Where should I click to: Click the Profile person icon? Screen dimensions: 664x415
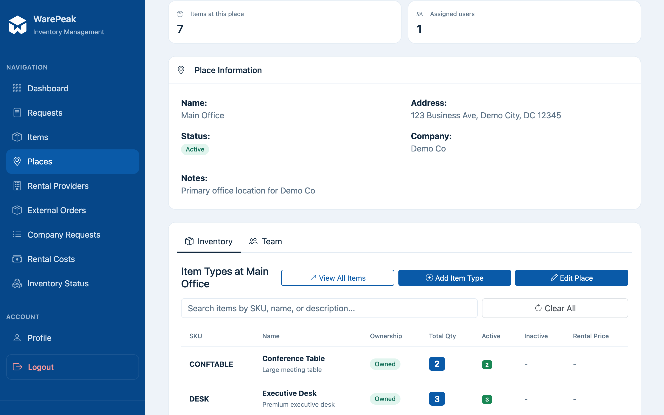click(17, 338)
